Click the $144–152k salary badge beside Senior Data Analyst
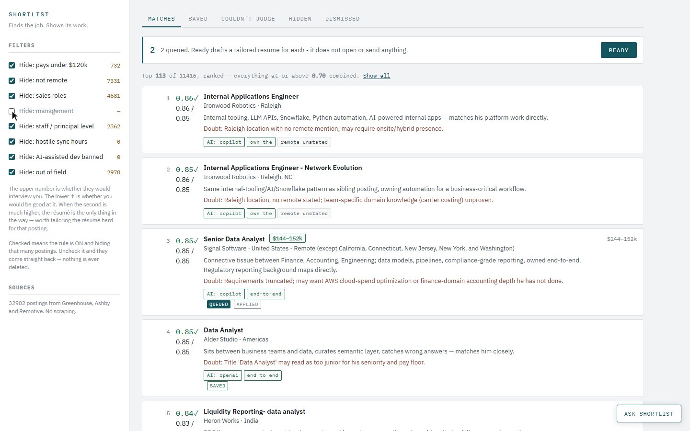The image size is (690, 431). [x=287, y=238]
